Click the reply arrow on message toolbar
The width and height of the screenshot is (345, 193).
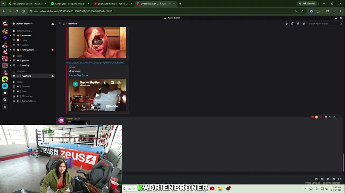pyautogui.click(x=330, y=117)
